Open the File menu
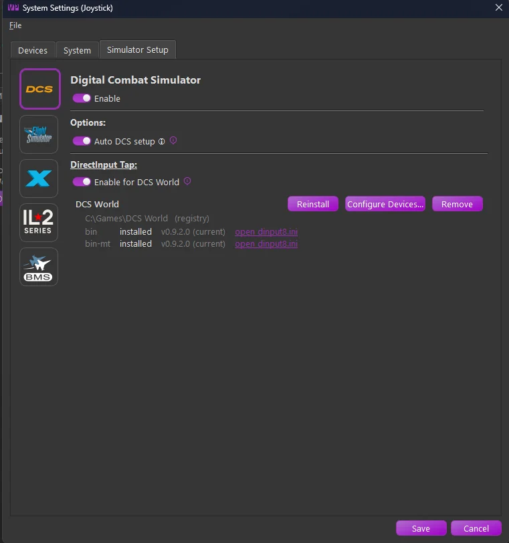The width and height of the screenshot is (509, 543). pos(15,25)
